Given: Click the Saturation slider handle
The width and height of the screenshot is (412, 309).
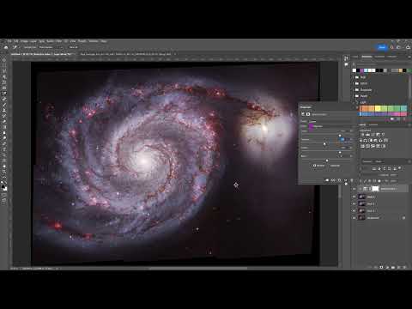Looking at the screenshot, I should pyautogui.click(x=324, y=144).
